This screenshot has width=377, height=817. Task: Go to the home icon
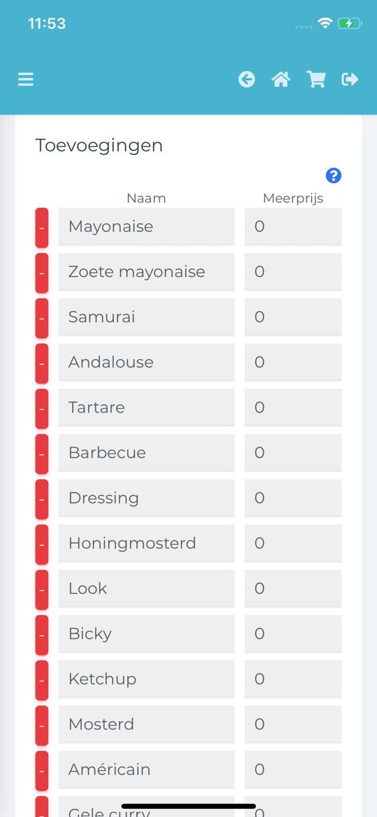click(x=281, y=80)
